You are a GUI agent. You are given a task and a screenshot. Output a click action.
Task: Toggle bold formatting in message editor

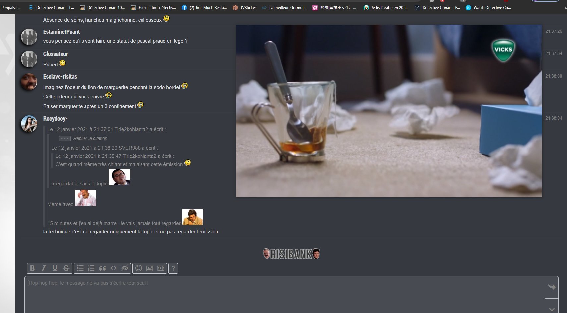pyautogui.click(x=32, y=268)
